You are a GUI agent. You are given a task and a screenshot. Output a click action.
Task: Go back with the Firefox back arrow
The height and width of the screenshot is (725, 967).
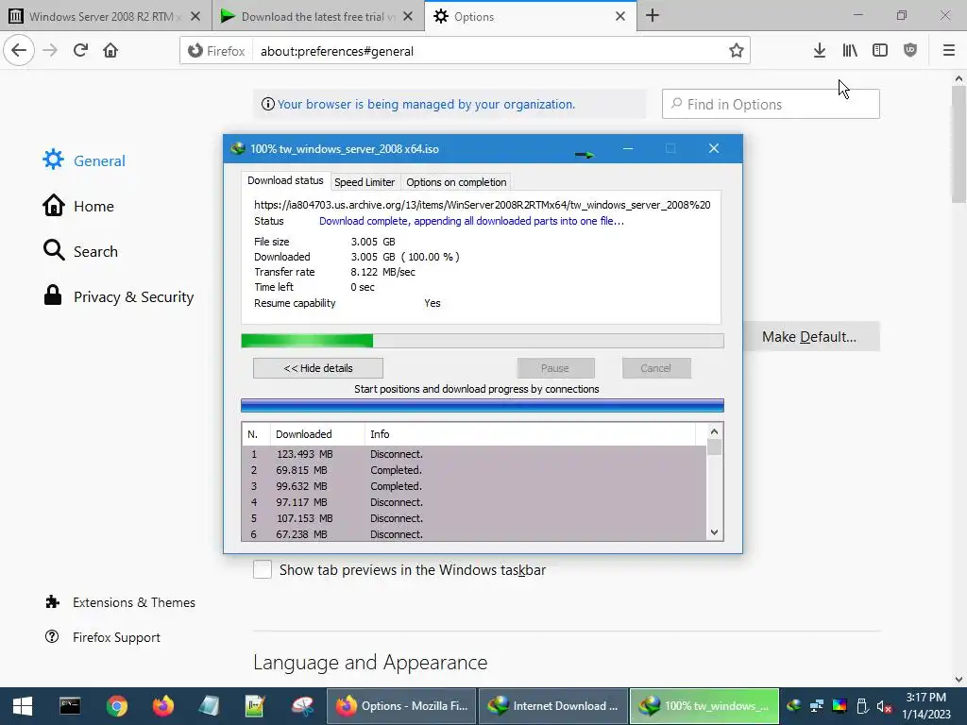19,51
